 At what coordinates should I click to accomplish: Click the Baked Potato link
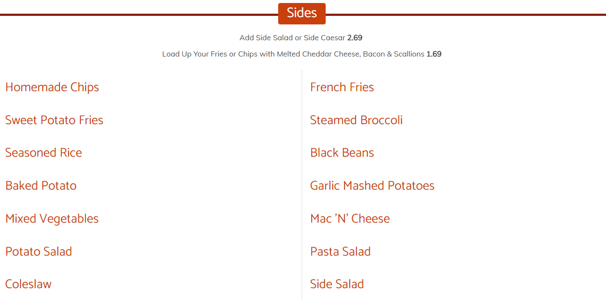(x=41, y=186)
